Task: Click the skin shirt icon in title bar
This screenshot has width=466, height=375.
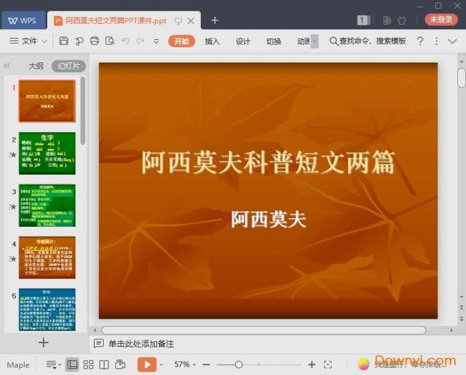Action: (x=402, y=21)
